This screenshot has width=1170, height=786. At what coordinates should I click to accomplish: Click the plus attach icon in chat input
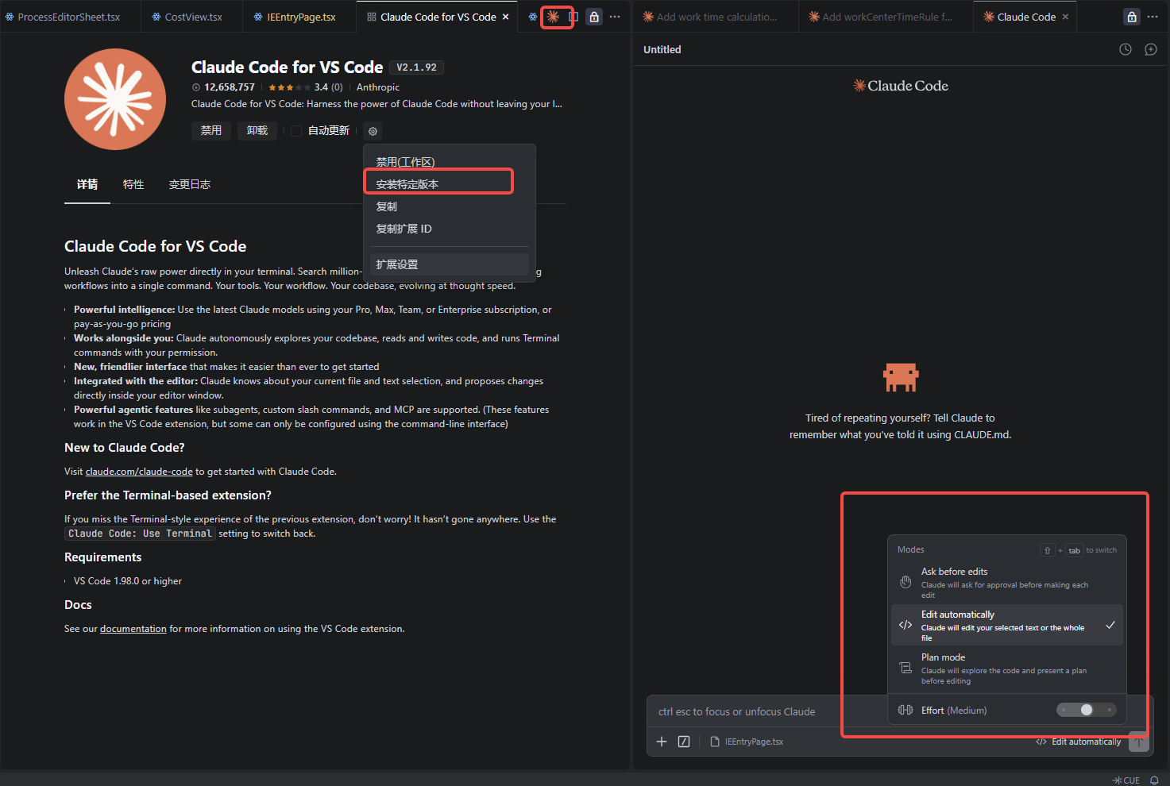point(662,742)
